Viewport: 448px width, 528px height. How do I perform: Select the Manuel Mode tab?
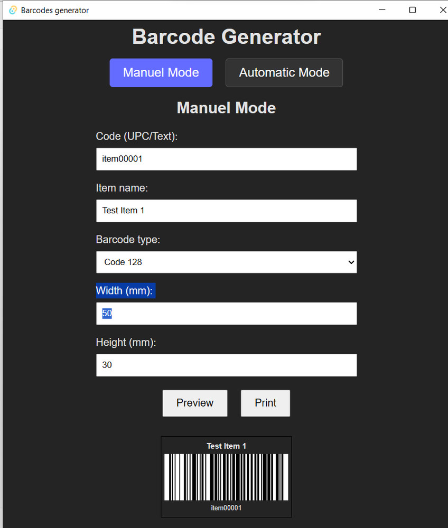161,72
